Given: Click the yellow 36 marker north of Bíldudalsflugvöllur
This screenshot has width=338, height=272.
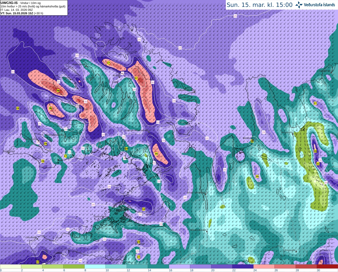Looking at the screenshot, I should [x=50, y=108].
